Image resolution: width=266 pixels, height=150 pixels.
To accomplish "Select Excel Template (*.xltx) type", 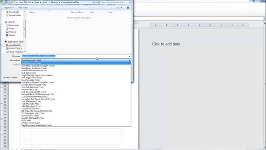I will tap(76, 80).
